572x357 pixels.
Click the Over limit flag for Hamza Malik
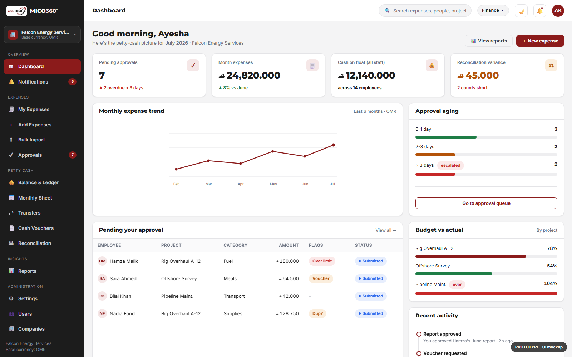point(322,261)
